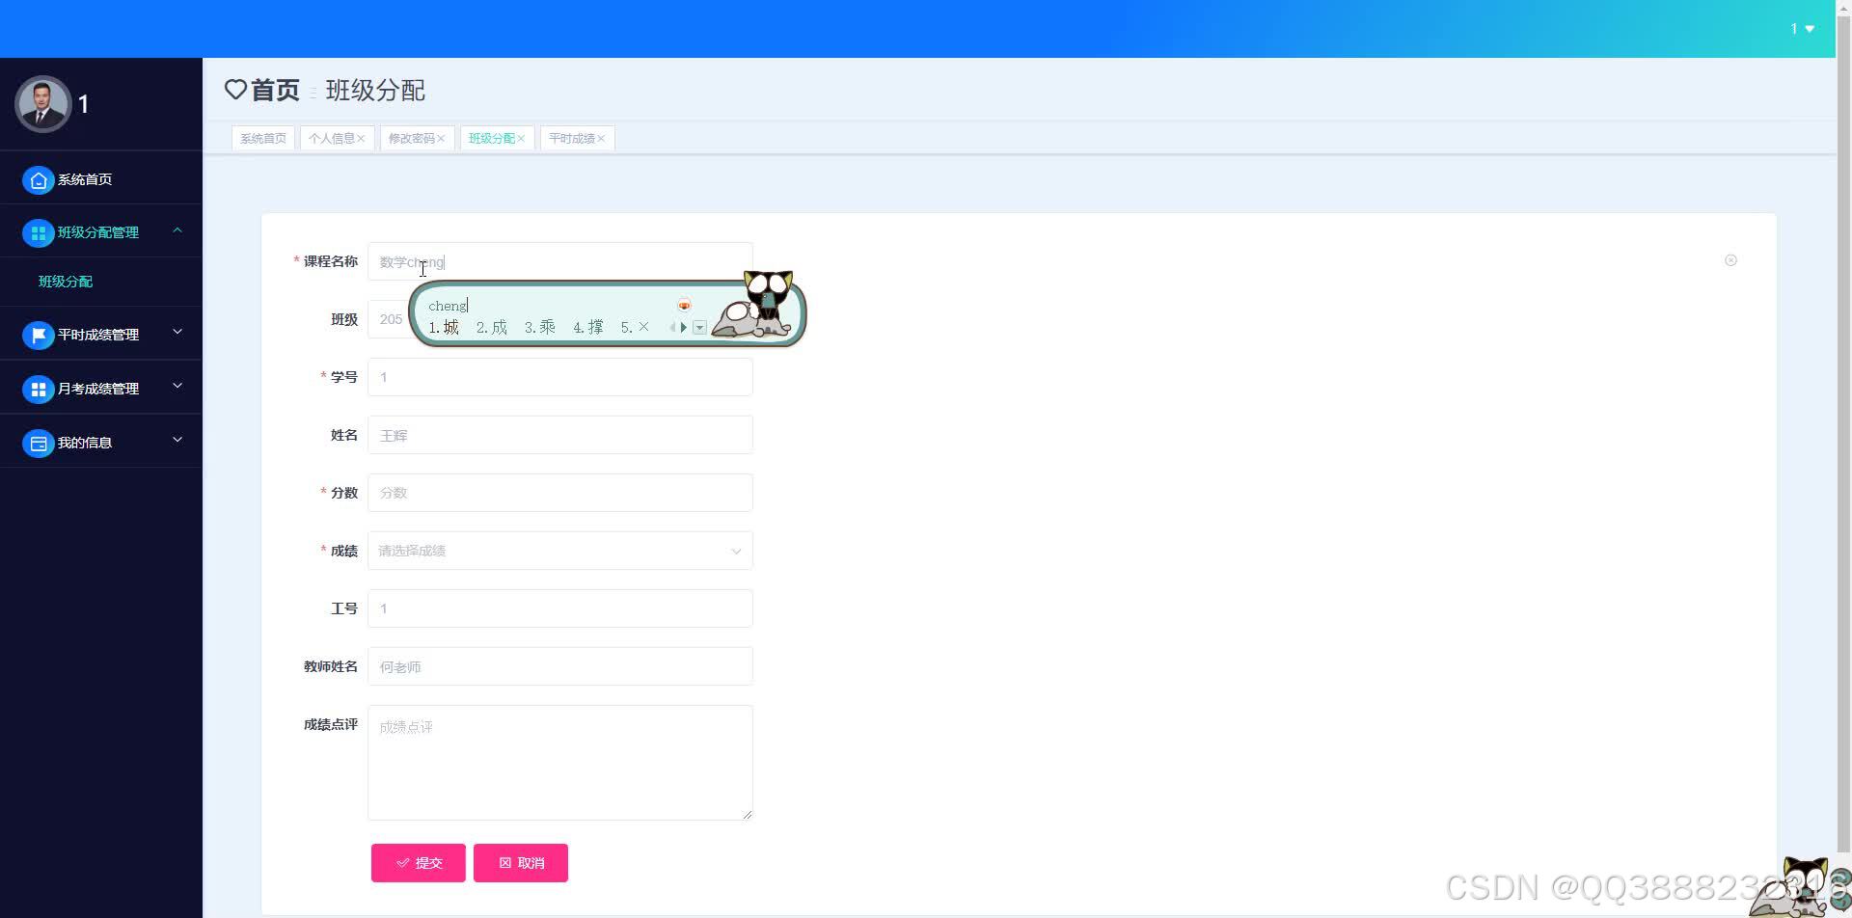
Task: Close the 平时成绩 tab
Action: [601, 139]
